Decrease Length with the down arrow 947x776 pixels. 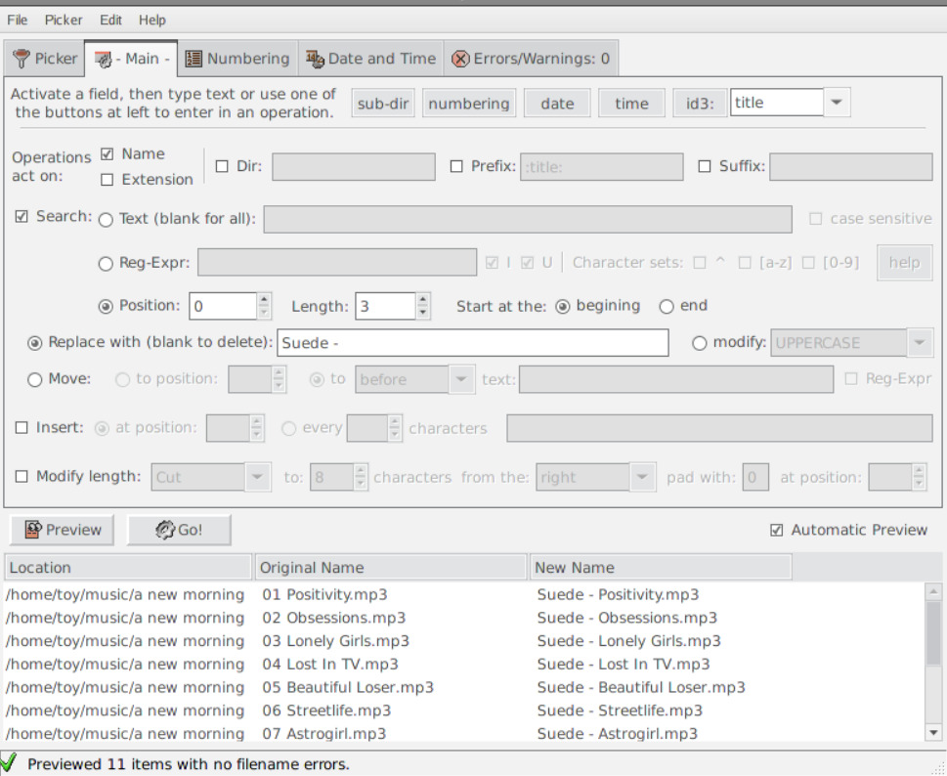click(423, 313)
